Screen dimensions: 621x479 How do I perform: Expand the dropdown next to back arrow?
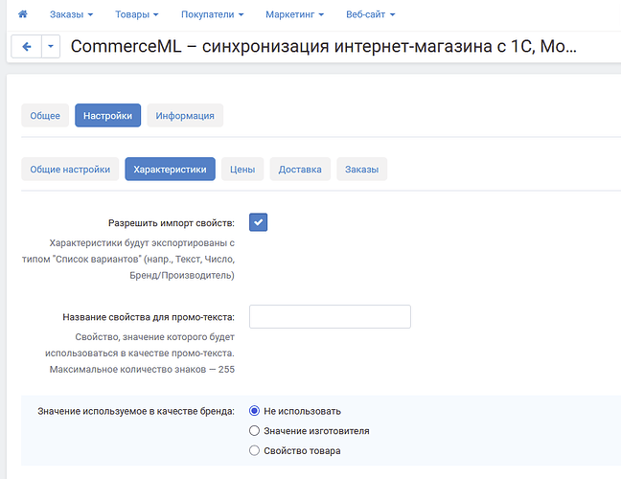(51, 47)
